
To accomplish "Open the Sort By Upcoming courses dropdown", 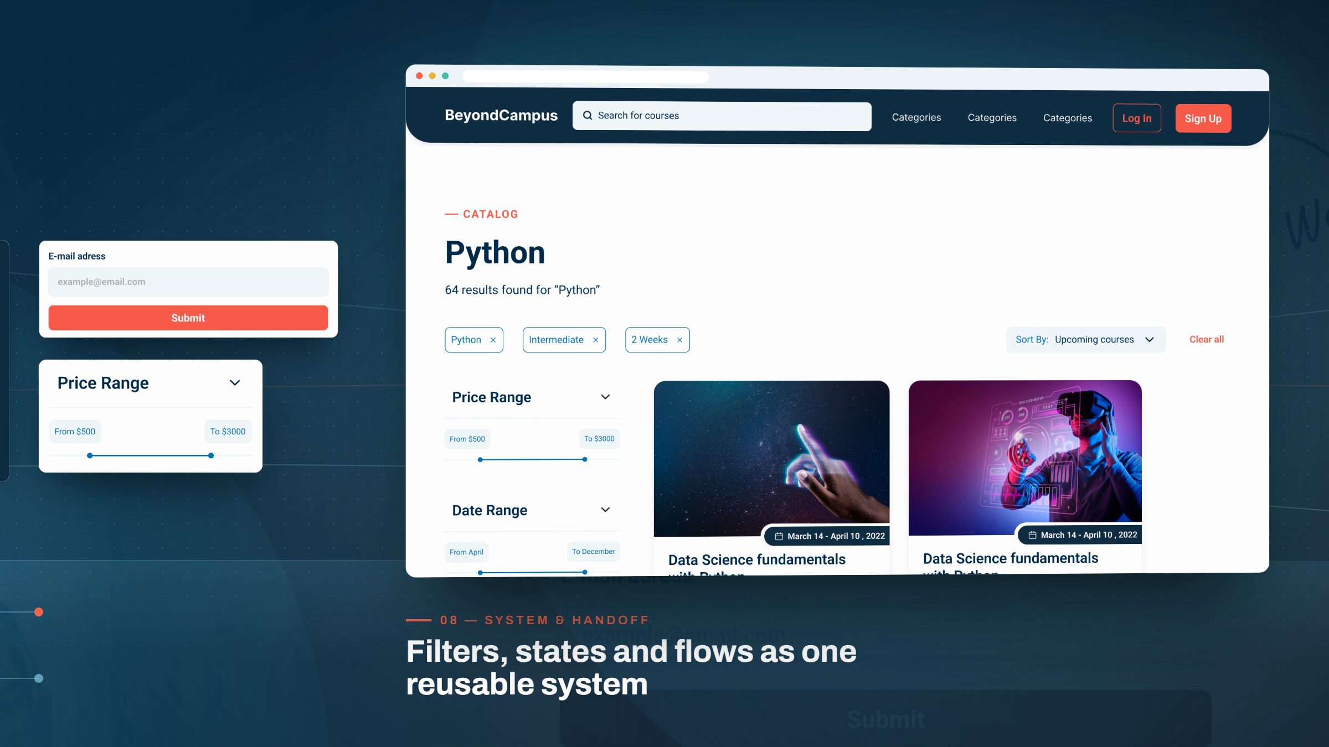I will coord(1086,340).
